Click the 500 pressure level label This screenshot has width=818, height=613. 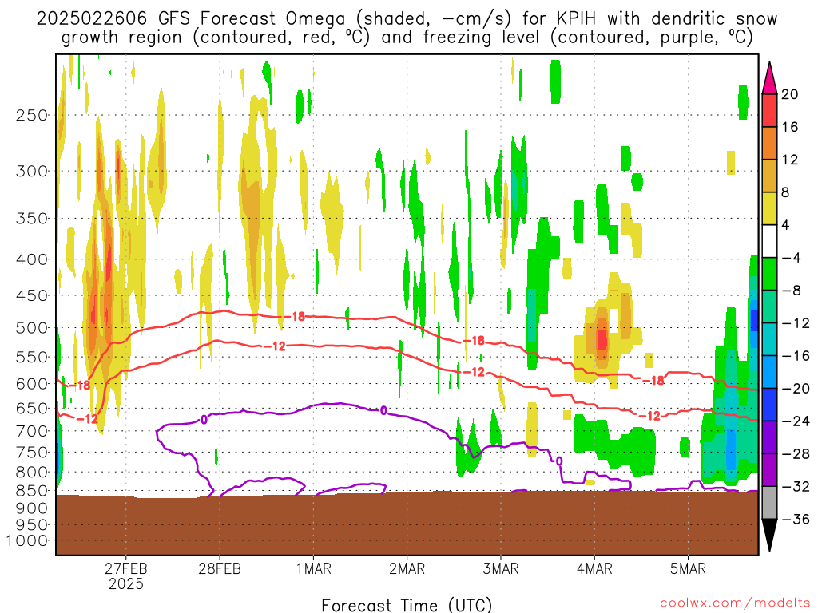point(32,328)
